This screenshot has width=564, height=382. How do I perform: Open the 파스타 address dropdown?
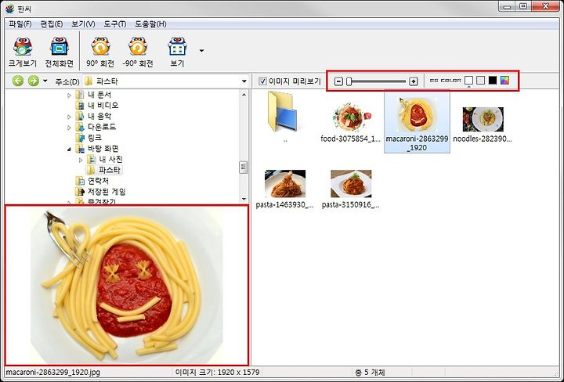[x=244, y=81]
